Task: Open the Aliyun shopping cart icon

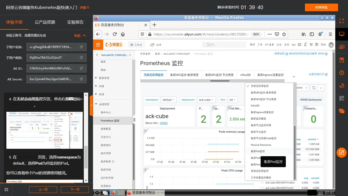Action: point(311,45)
